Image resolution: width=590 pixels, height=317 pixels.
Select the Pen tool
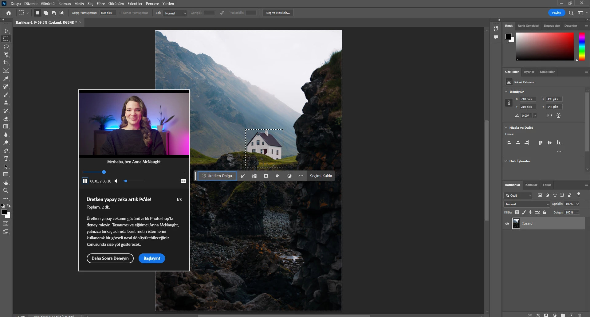(x=6, y=151)
